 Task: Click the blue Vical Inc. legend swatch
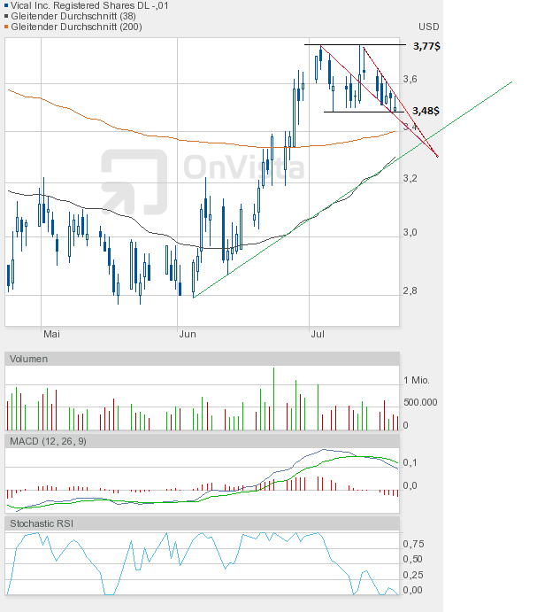[x=7, y=5]
